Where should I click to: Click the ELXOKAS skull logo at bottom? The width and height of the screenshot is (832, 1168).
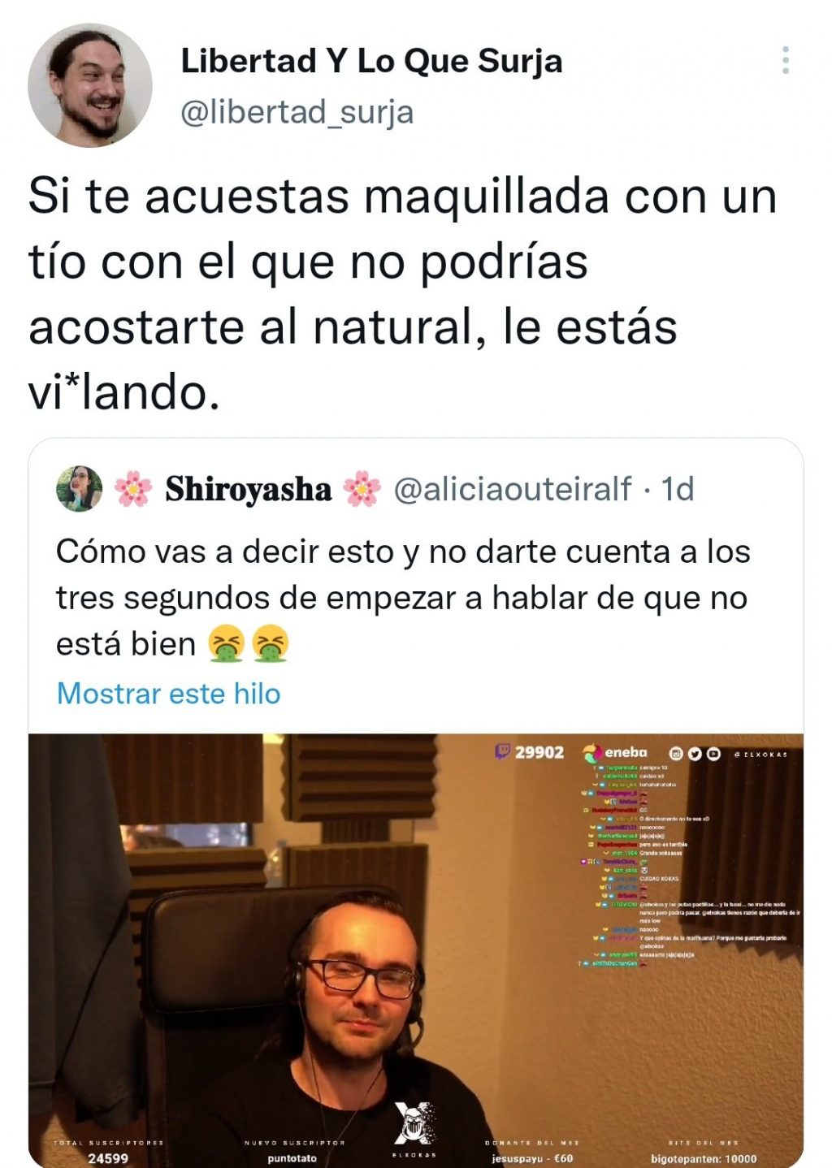414,1123
